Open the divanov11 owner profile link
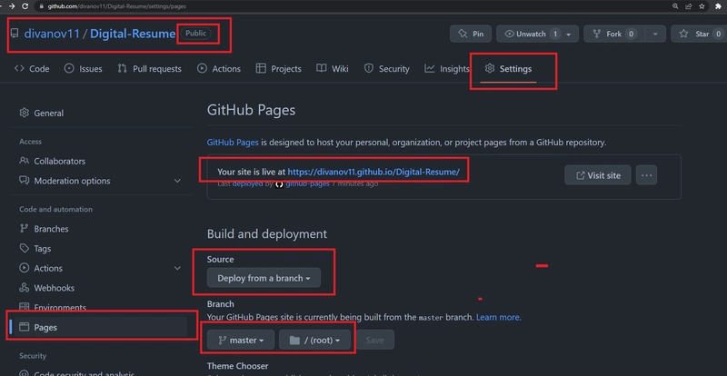 pos(52,34)
